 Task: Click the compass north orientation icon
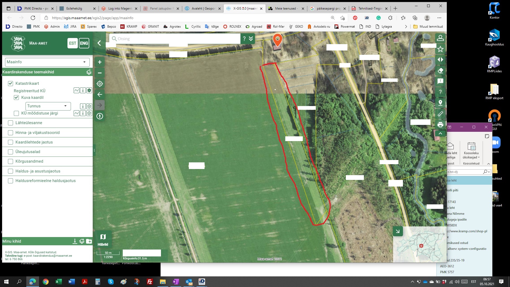[100, 116]
